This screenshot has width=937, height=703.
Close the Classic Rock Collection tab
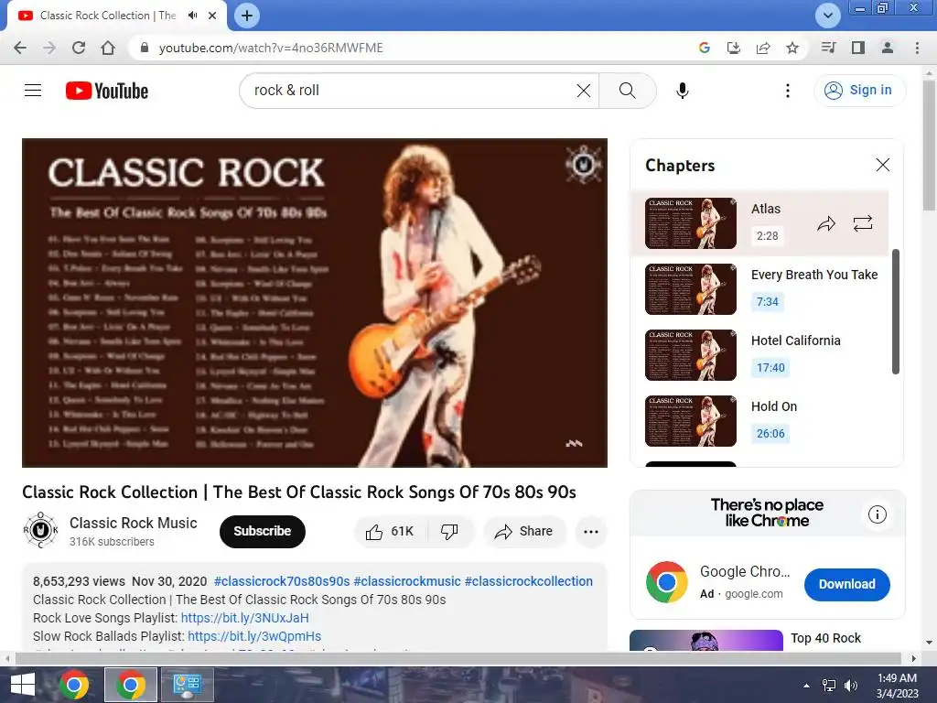pyautogui.click(x=212, y=16)
